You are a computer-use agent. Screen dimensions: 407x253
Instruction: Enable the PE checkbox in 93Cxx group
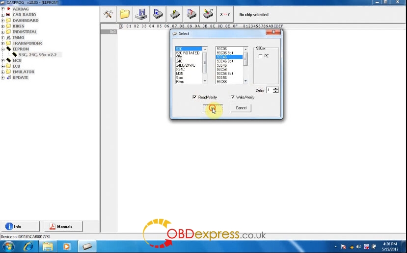[x=260, y=56]
